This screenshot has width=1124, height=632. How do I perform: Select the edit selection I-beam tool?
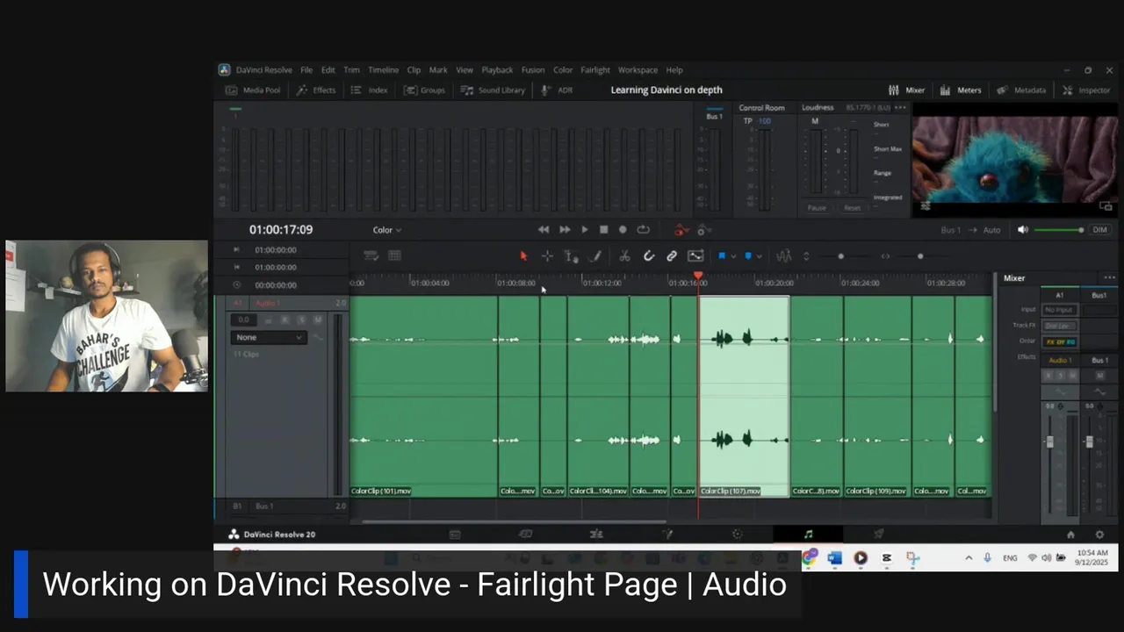(x=571, y=256)
